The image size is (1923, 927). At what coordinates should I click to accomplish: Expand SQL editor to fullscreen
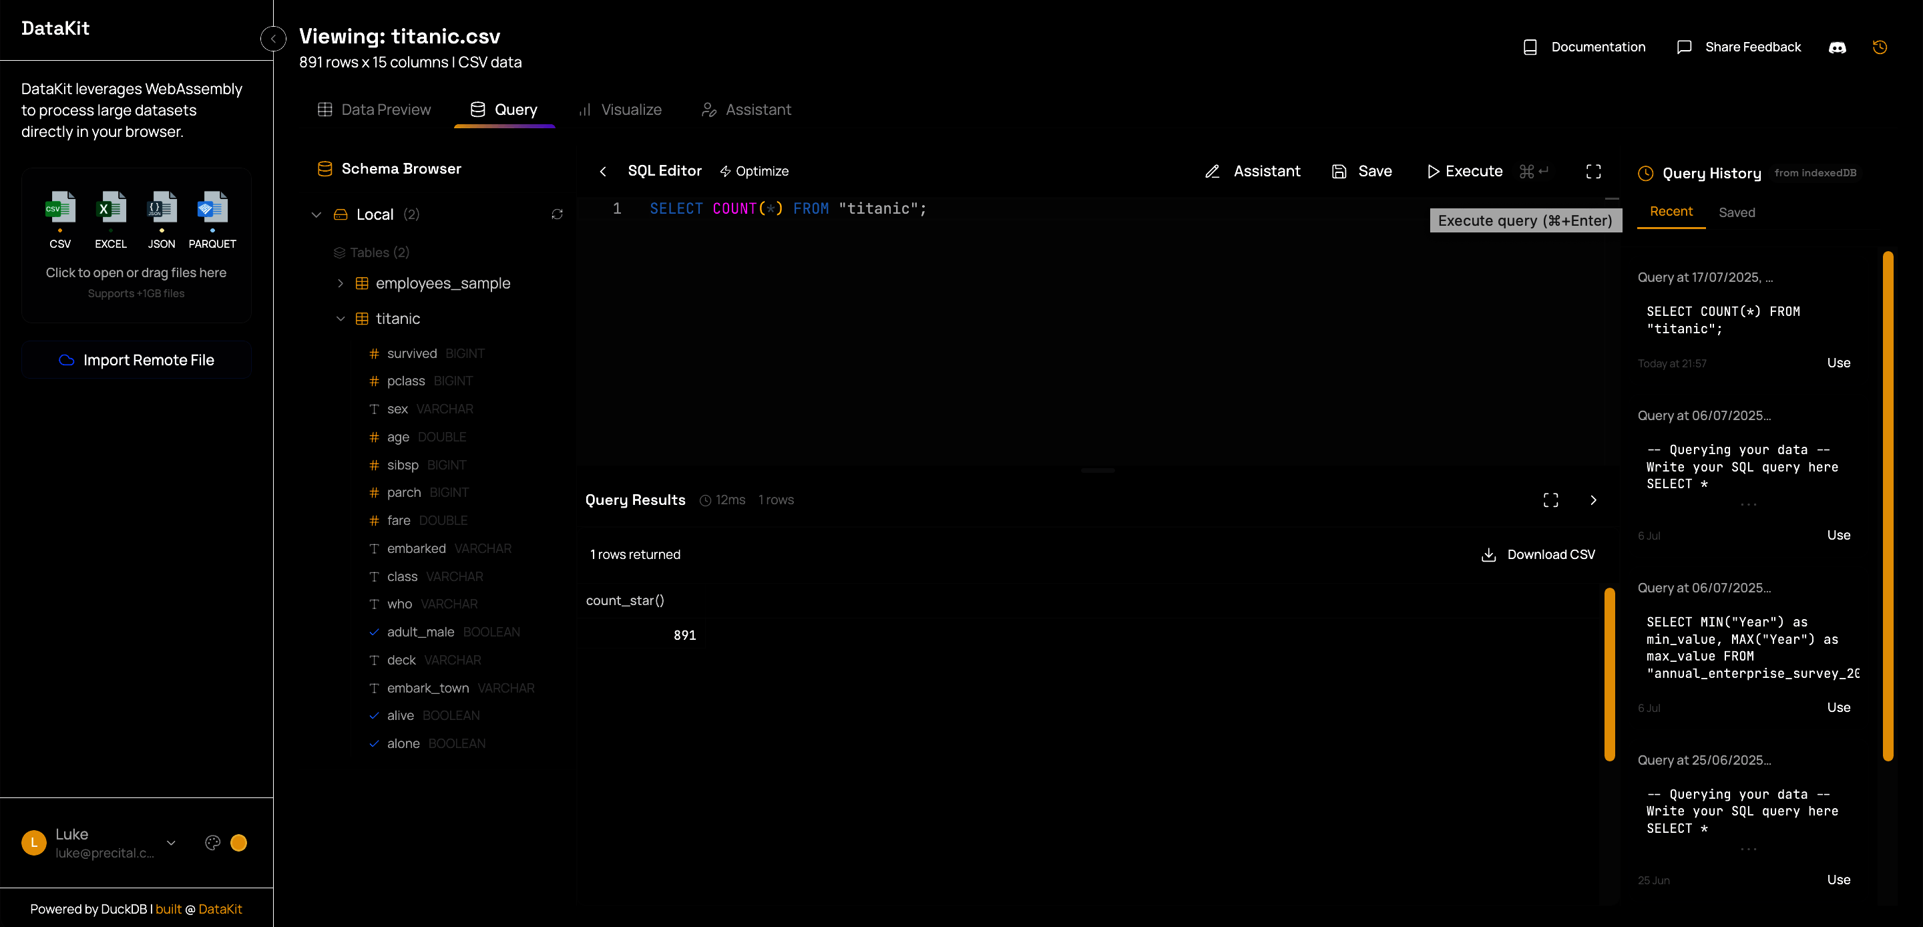tap(1593, 171)
